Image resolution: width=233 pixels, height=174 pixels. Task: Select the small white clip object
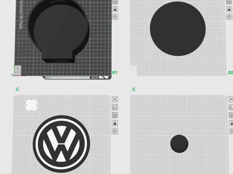pos(31,105)
